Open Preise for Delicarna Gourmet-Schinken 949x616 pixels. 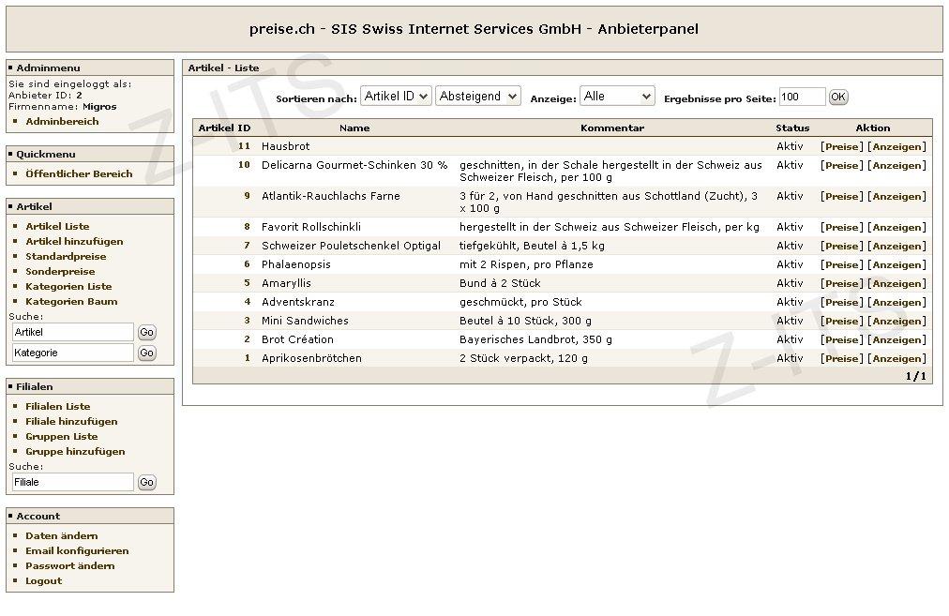click(x=842, y=165)
